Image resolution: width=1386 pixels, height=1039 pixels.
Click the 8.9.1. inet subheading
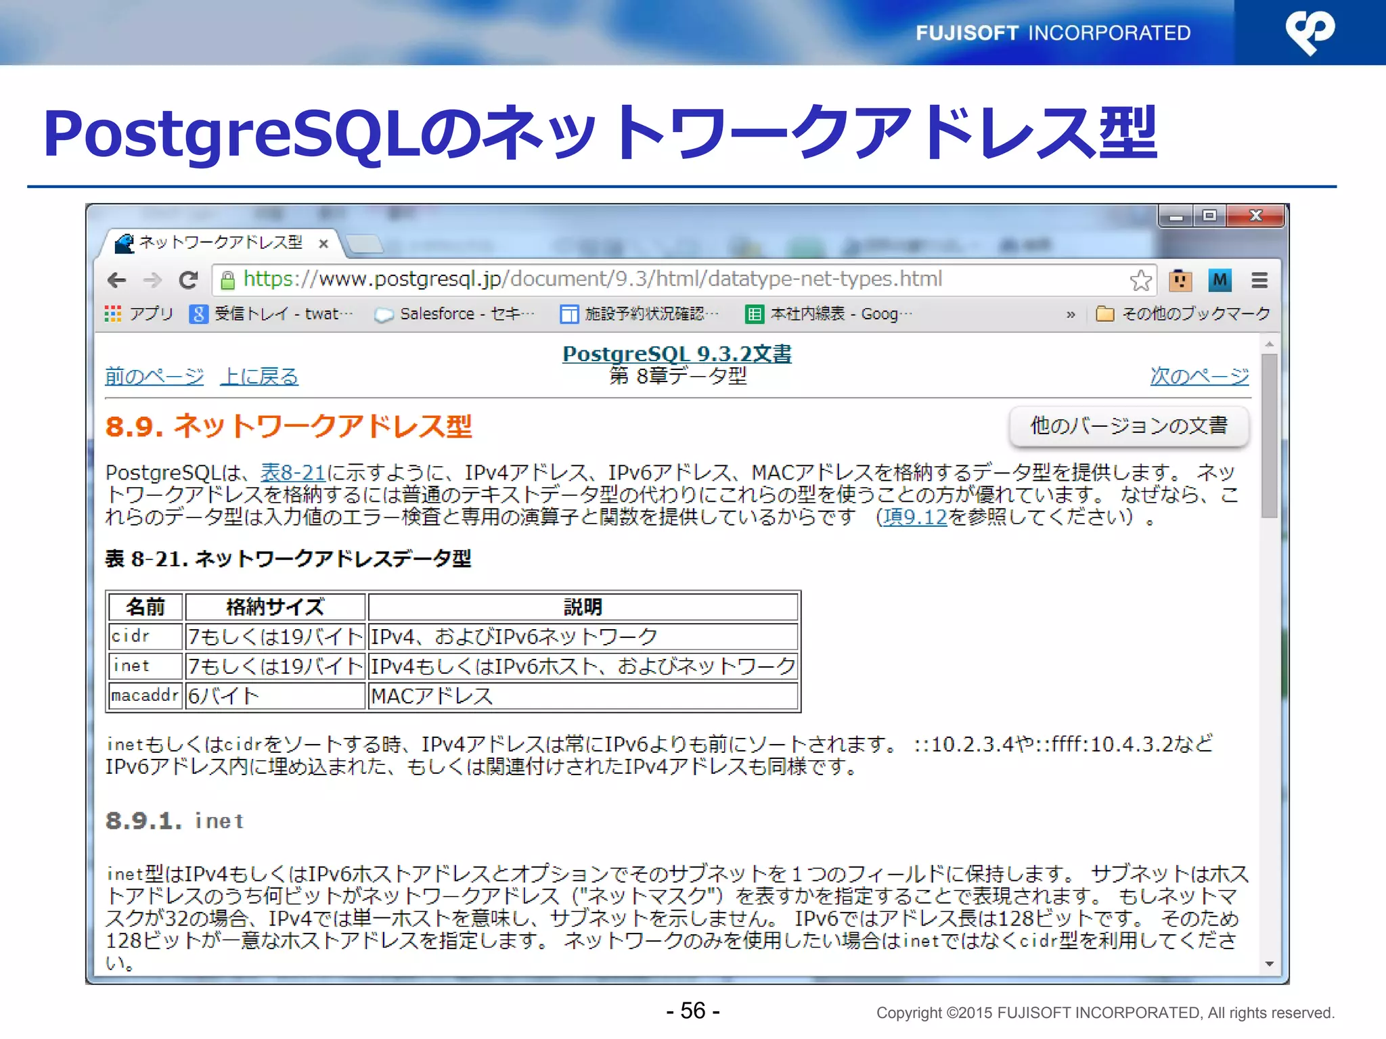[175, 821]
